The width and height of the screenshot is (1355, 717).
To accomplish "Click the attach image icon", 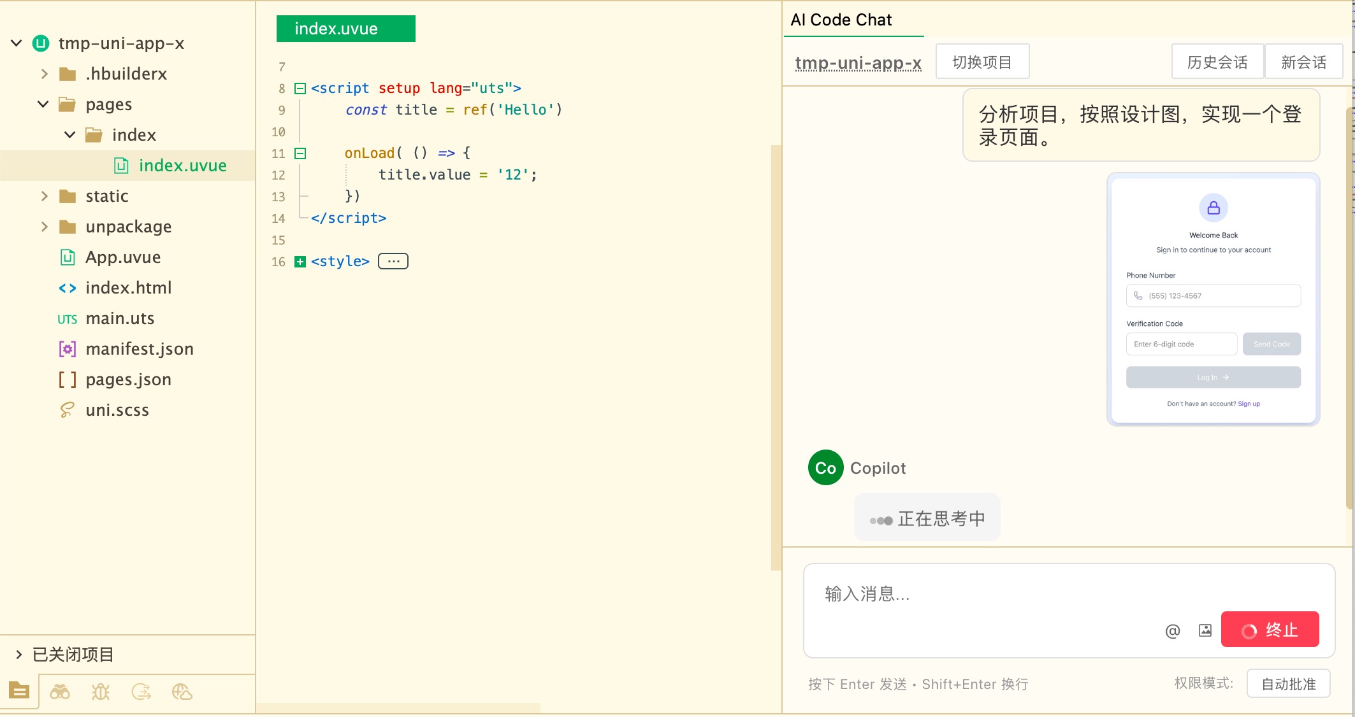I will pos(1205,630).
